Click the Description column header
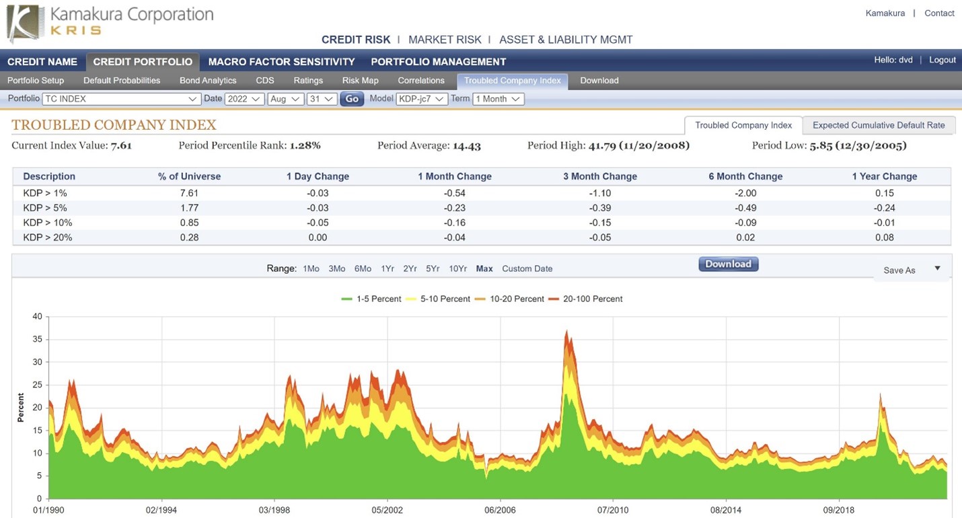 (x=49, y=176)
